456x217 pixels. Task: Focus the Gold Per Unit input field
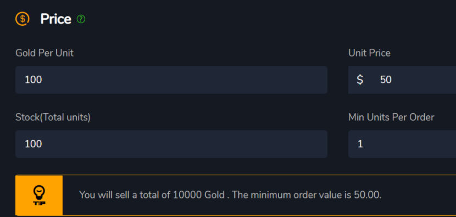[171, 80]
